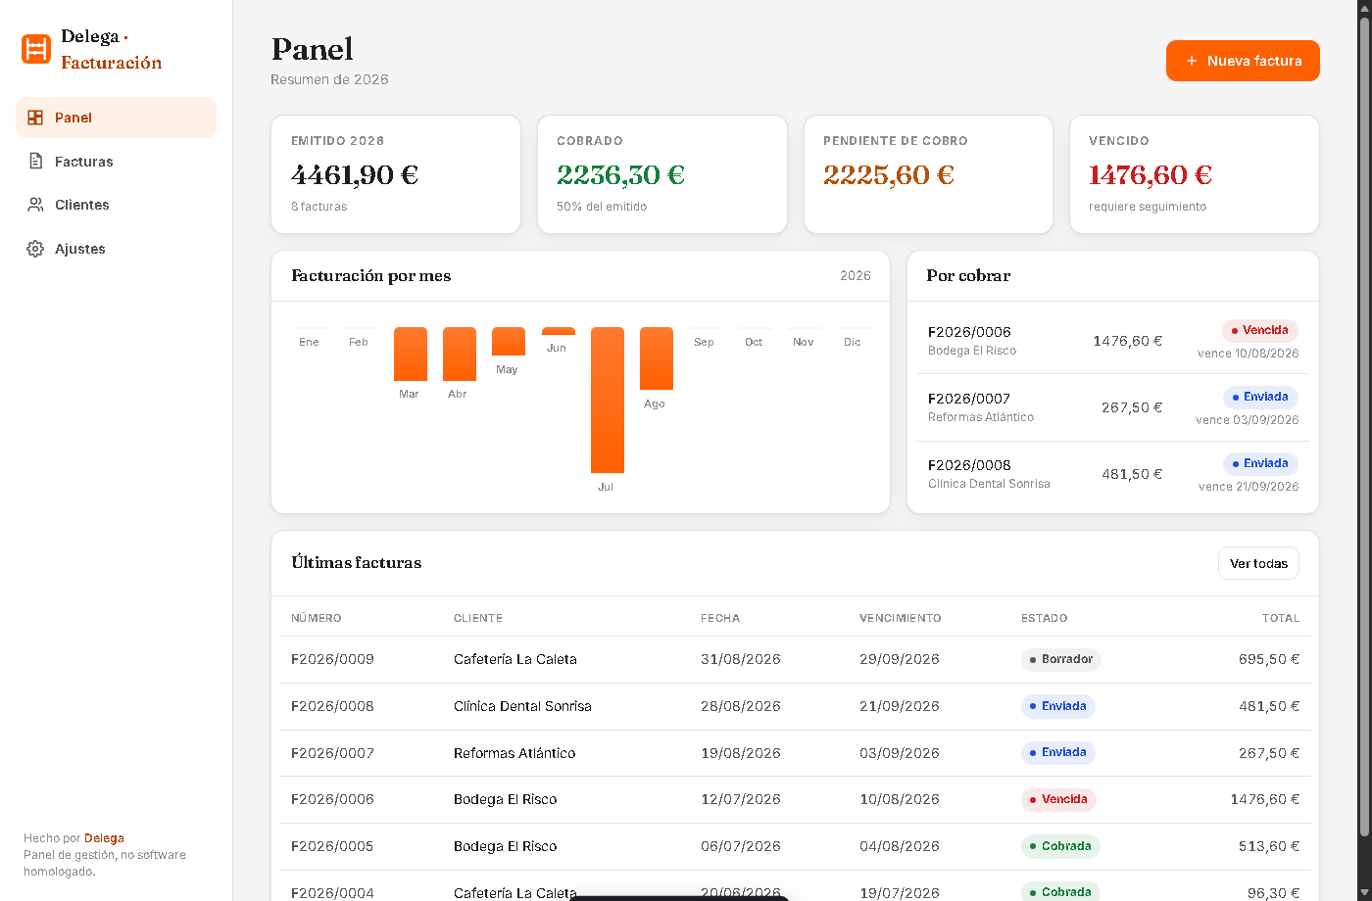
Task: Click the Borrador status badge
Action: pos(1061,659)
